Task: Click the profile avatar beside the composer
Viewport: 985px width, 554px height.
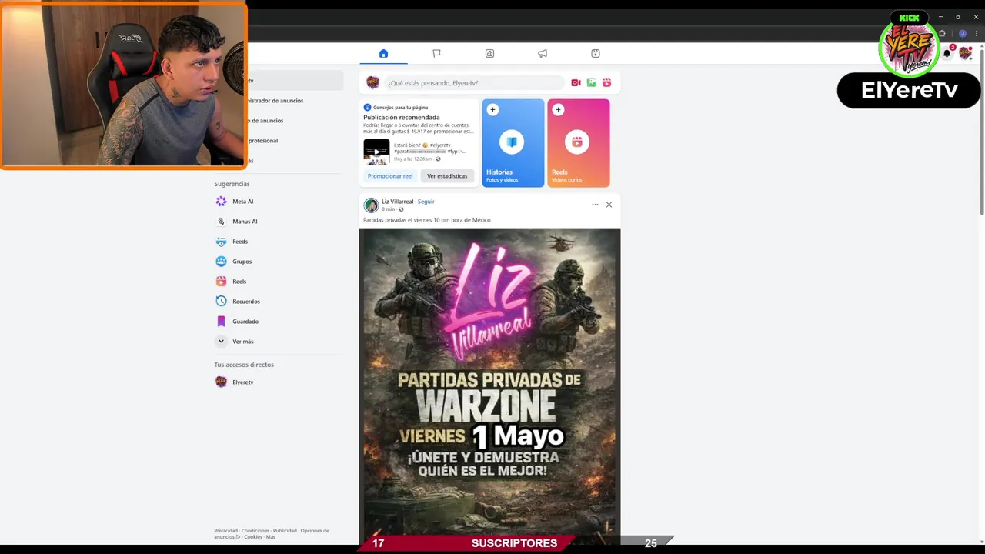Action: (372, 82)
